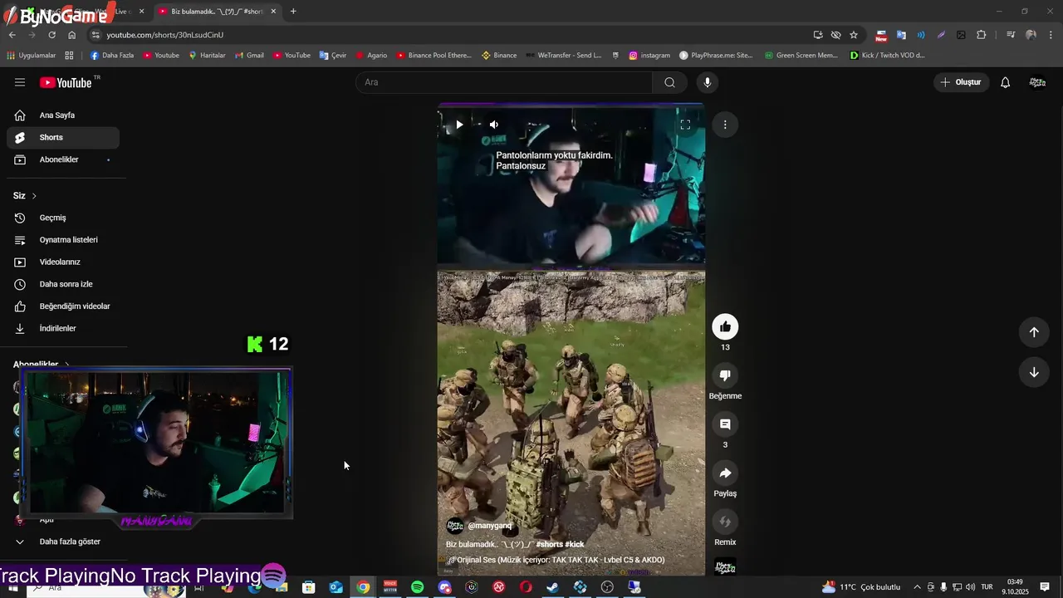Open Daha Fazla Facebook bookmark
Screen dimensions: 1063x598
click(x=112, y=56)
